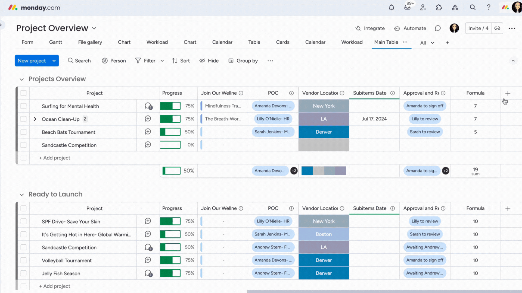Open updates for Jelly Fish Season
Image resolution: width=522 pixels, height=293 pixels.
click(148, 273)
